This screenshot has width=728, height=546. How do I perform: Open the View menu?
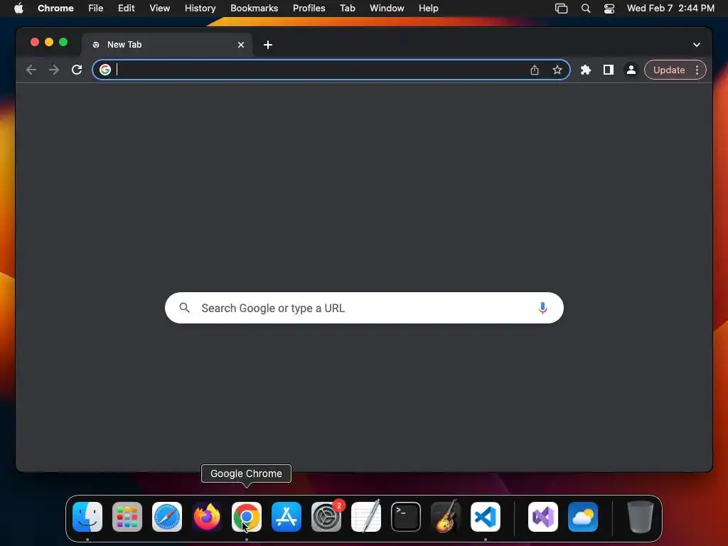point(160,8)
